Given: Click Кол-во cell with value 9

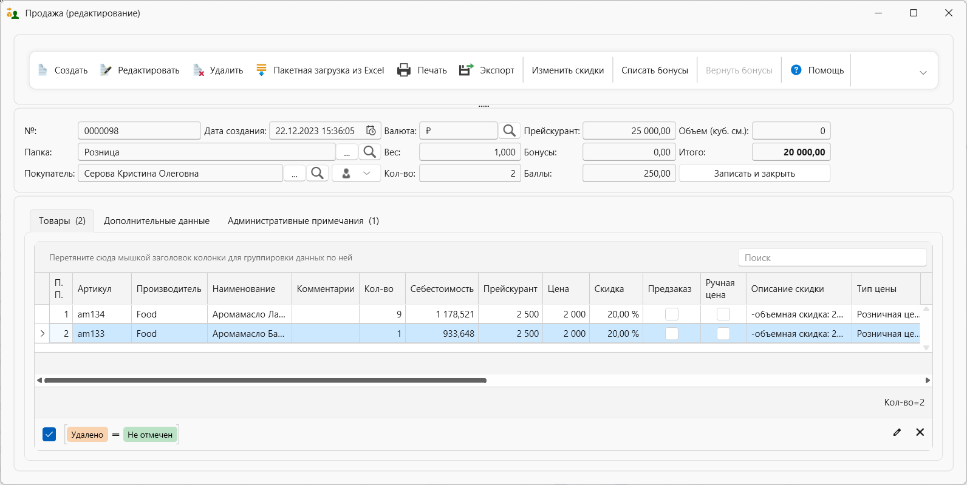Looking at the screenshot, I should coord(382,314).
